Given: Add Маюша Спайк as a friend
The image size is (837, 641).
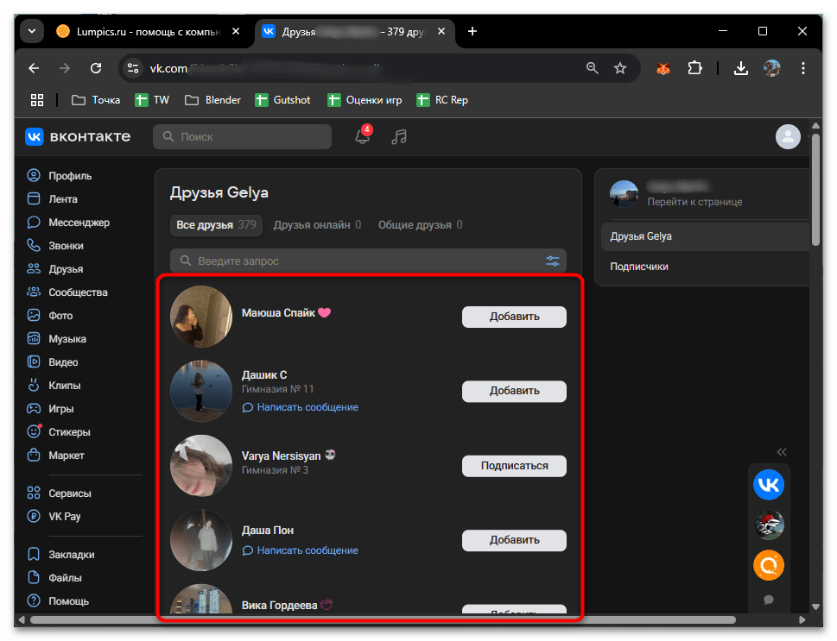Looking at the screenshot, I should [x=514, y=317].
